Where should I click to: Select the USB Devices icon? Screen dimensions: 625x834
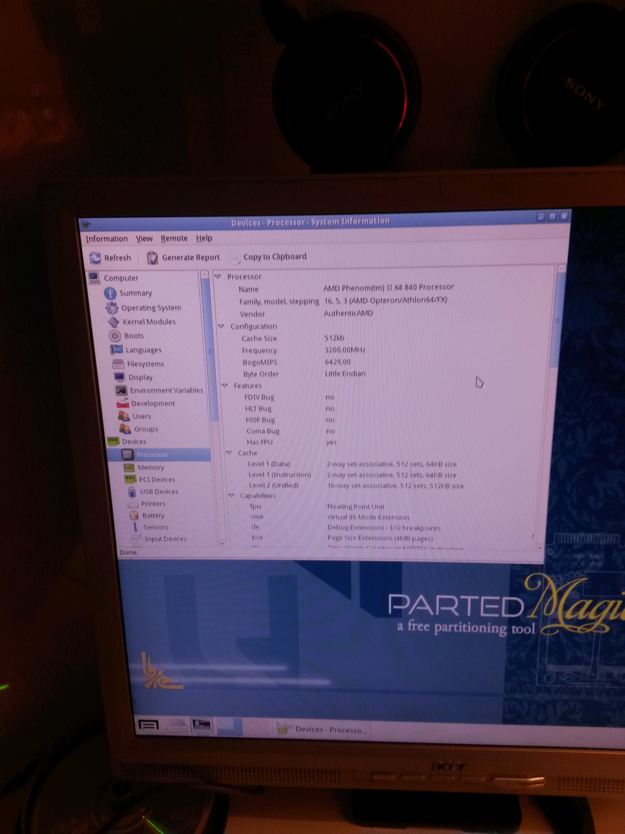click(x=132, y=492)
